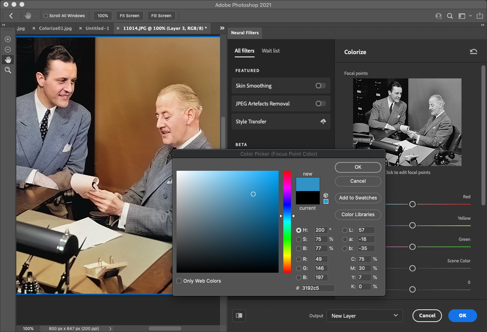Click the small web-safe blue swatch

coord(326,201)
